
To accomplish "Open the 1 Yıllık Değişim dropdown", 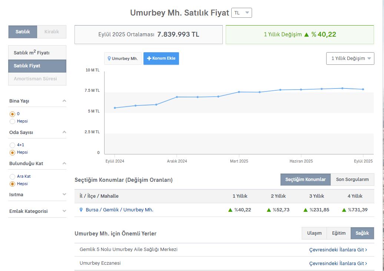I will 350,58.
